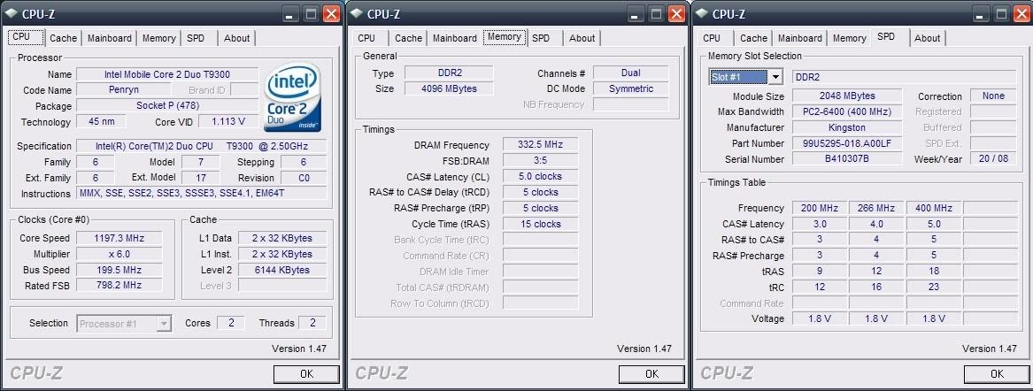Click the Instructions field listing MMX, SSE
Viewport: 1033px width, 391px height.
(x=202, y=194)
